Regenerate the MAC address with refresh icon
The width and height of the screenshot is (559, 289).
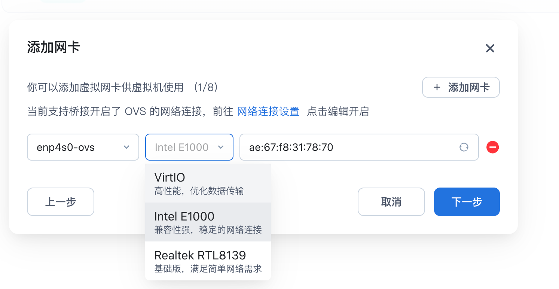click(x=464, y=147)
